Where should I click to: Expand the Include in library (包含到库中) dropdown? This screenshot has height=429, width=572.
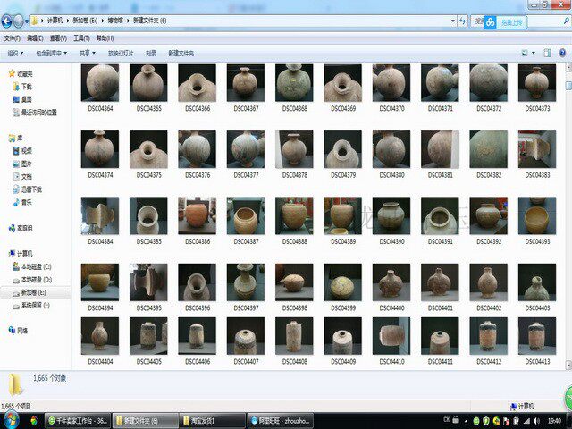tap(52, 54)
